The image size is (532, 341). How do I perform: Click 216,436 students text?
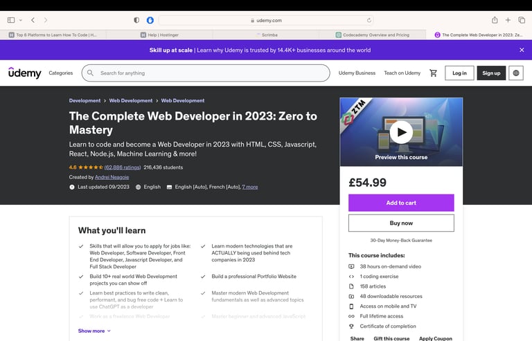(163, 167)
